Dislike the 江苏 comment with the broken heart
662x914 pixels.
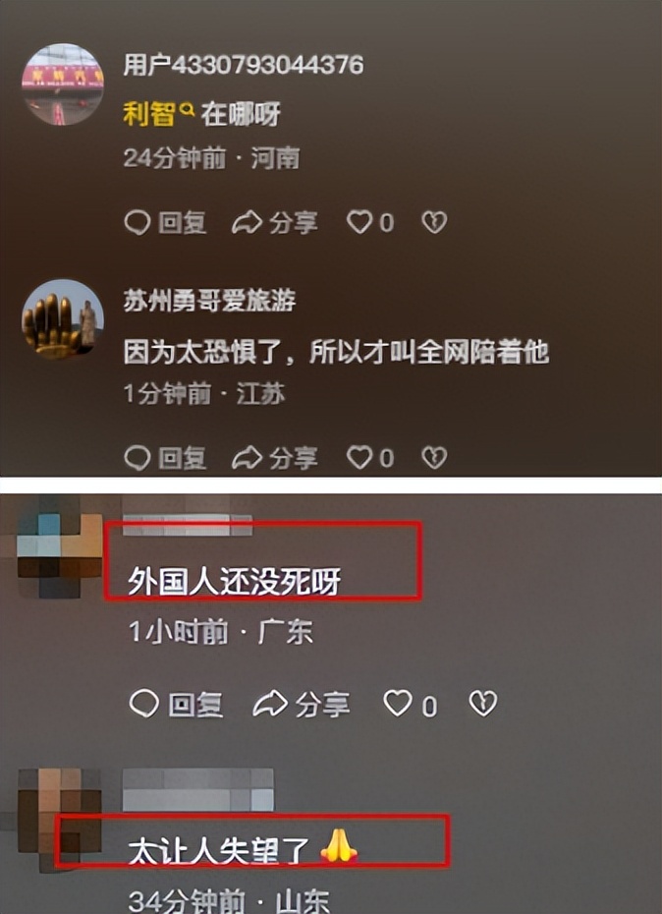point(434,458)
